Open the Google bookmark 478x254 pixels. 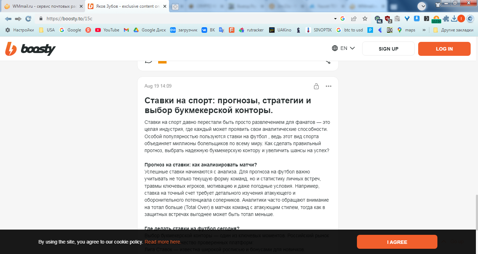pos(70,30)
